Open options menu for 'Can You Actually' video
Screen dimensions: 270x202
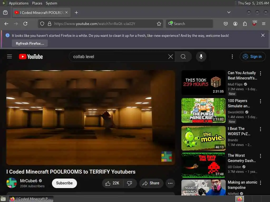pyautogui.click(x=260, y=73)
